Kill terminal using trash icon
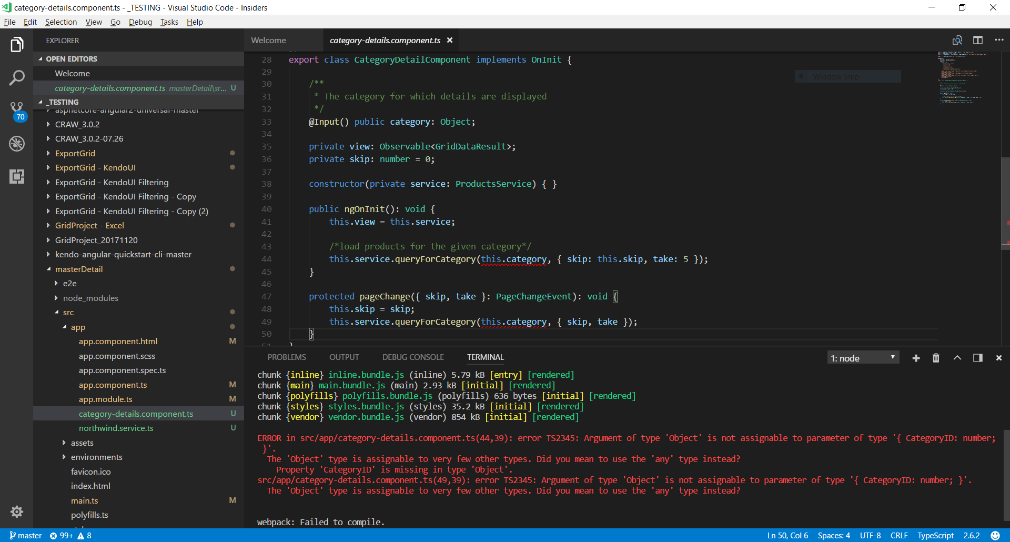Screen dimensions: 1010x542 click(x=936, y=358)
